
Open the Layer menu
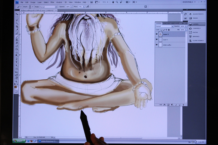(39, 2)
